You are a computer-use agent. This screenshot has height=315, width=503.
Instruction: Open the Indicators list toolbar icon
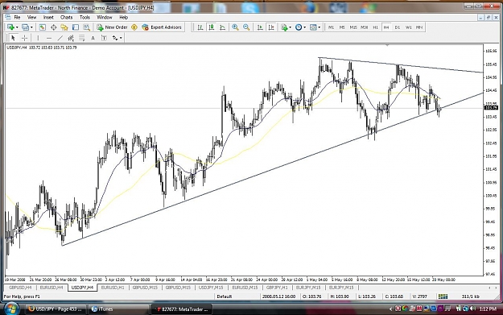tap(284, 27)
